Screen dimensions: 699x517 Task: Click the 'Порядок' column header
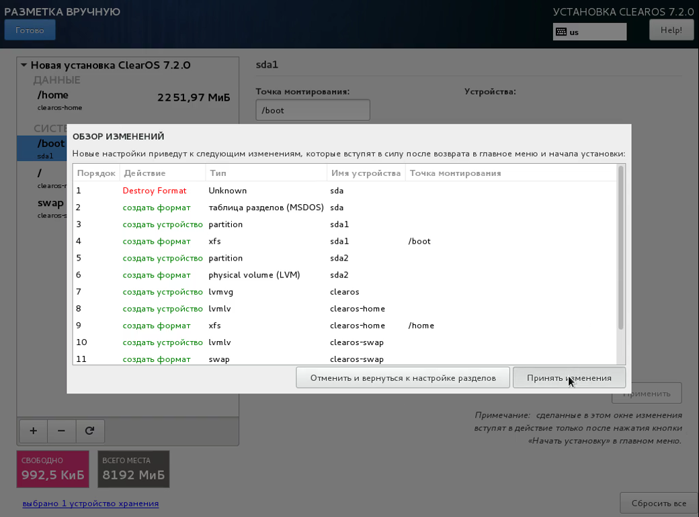pyautogui.click(x=96, y=173)
